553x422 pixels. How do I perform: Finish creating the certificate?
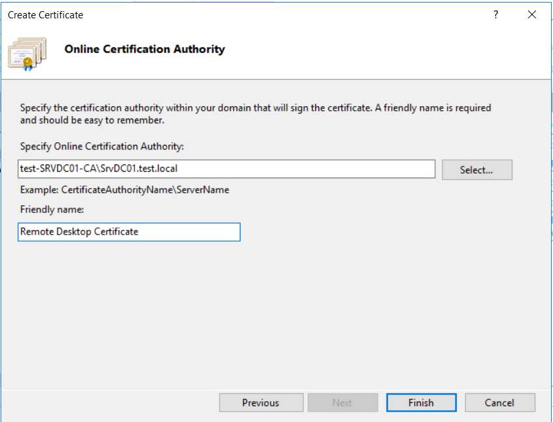(421, 402)
